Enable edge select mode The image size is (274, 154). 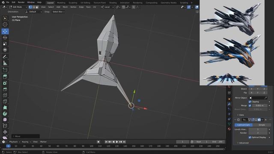point(34,7)
